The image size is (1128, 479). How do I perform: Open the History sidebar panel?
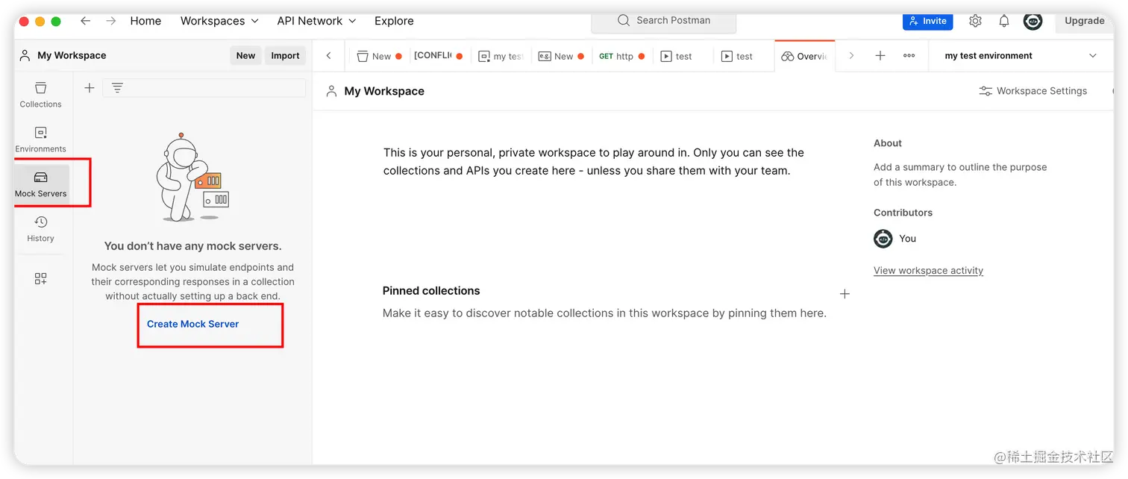click(40, 229)
